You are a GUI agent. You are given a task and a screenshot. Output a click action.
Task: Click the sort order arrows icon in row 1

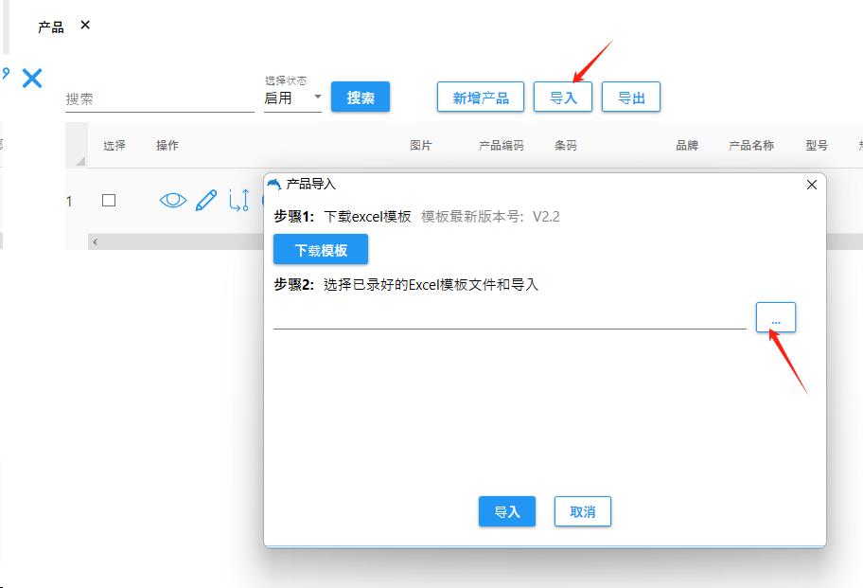pos(238,200)
